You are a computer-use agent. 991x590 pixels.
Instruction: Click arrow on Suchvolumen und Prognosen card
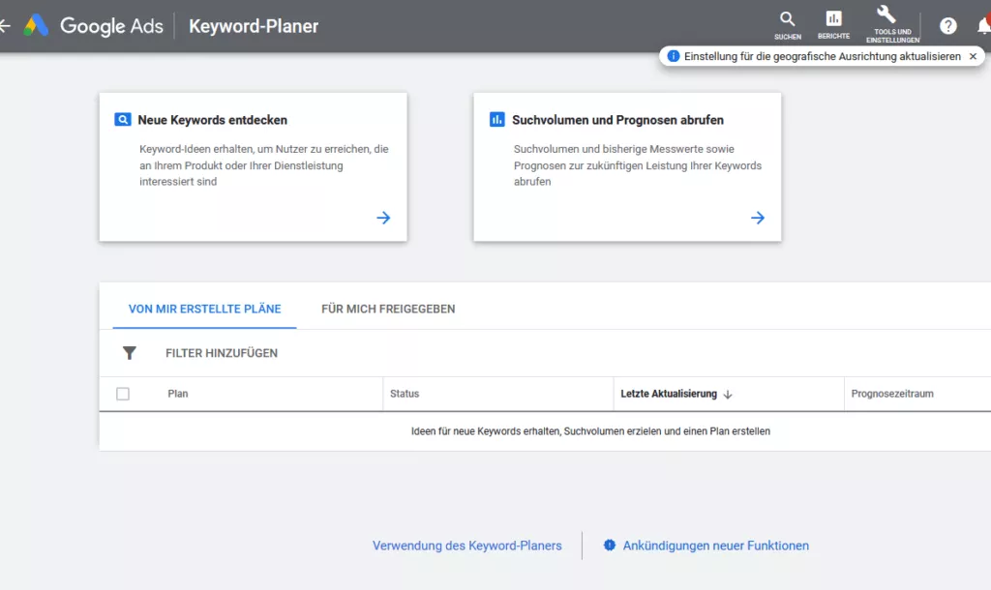758,218
